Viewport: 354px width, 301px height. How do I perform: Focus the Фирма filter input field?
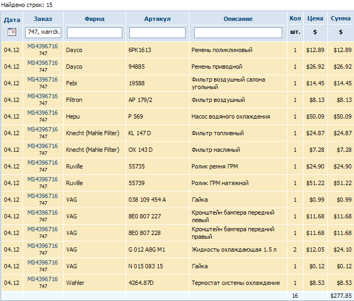(94, 33)
